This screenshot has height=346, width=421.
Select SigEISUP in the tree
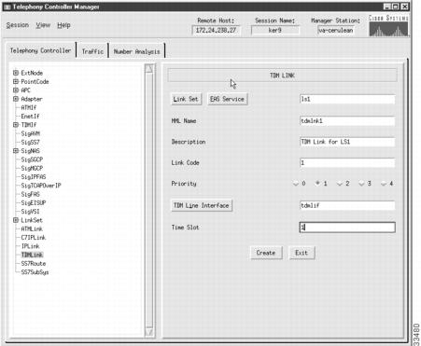click(34, 202)
